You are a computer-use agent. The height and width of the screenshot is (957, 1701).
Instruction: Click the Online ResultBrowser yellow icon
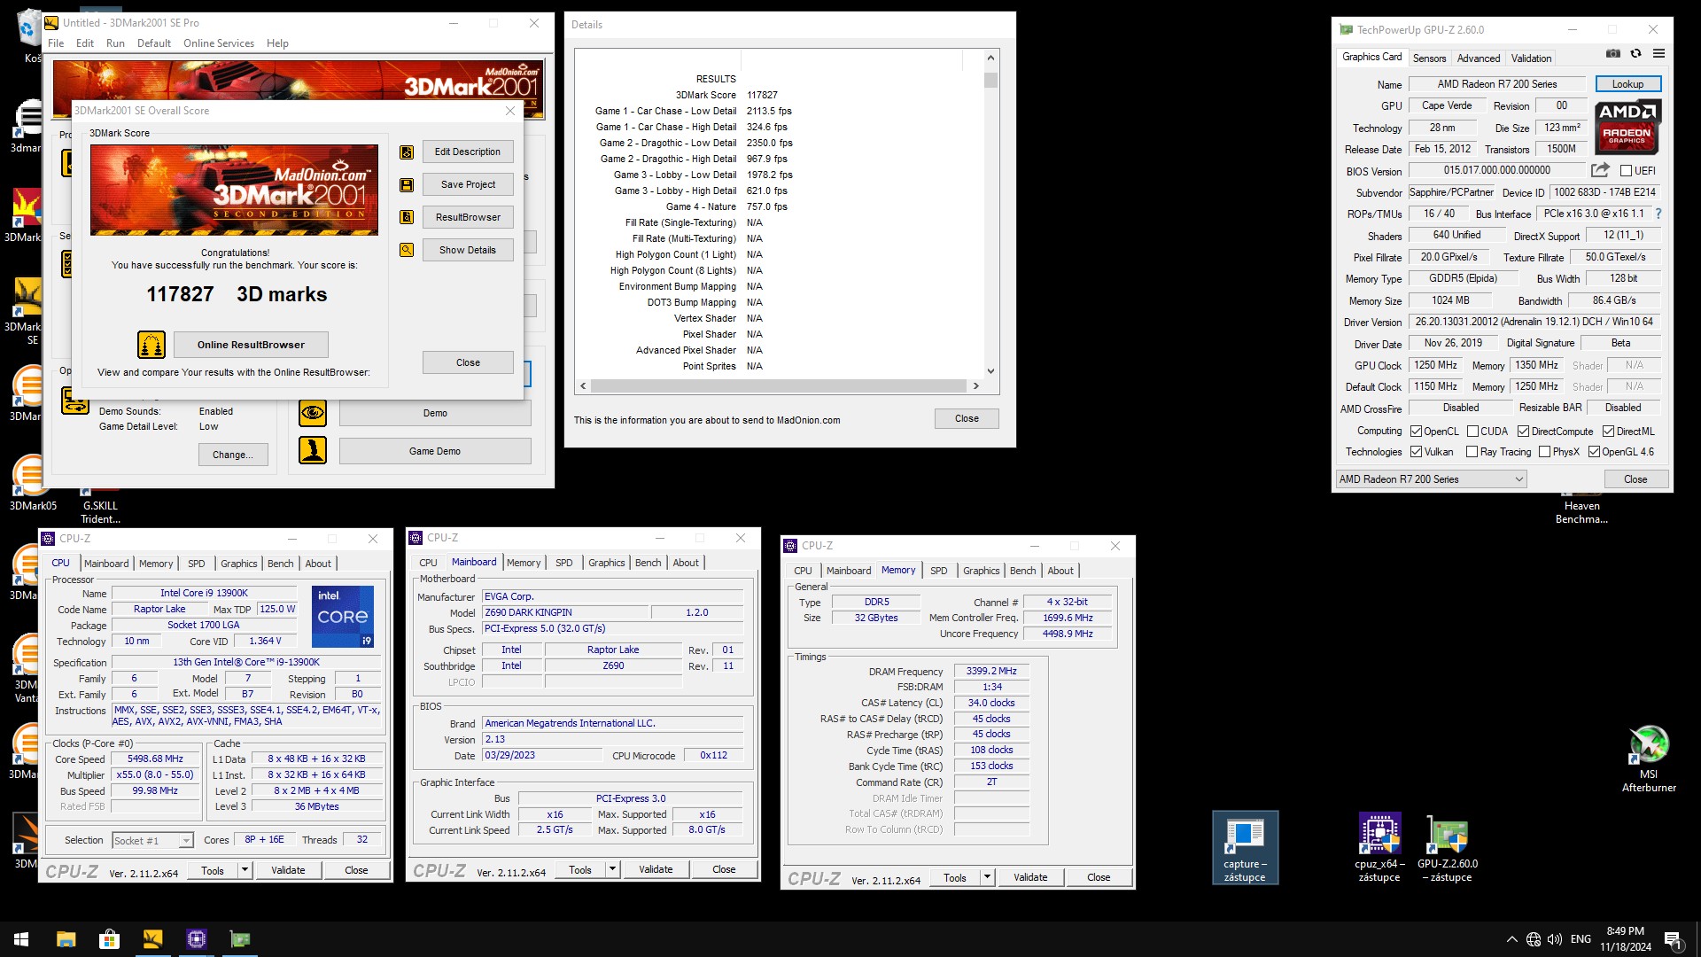[151, 345]
